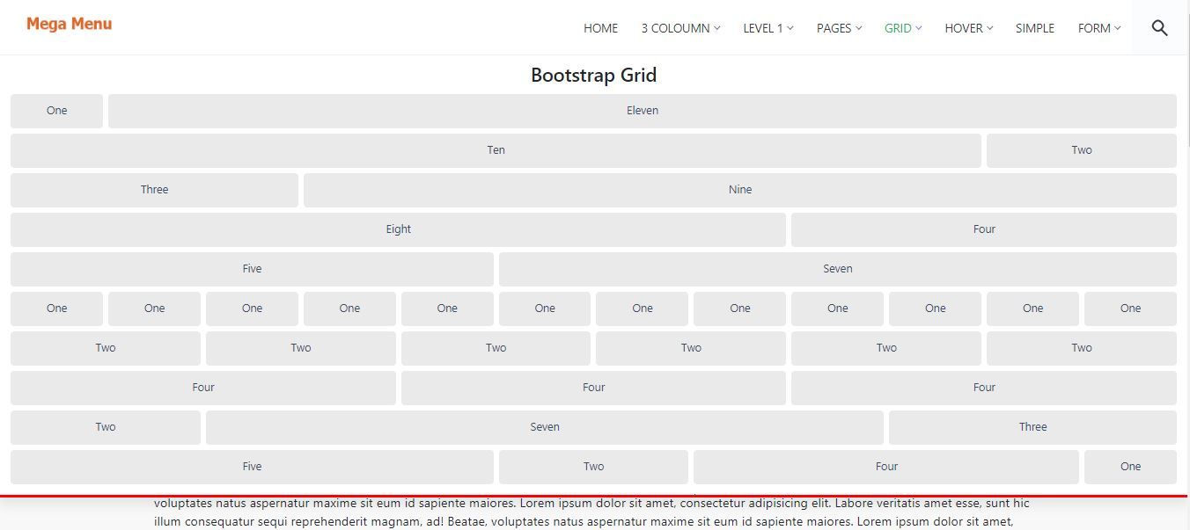Click first Two in six-Two row

[106, 348]
